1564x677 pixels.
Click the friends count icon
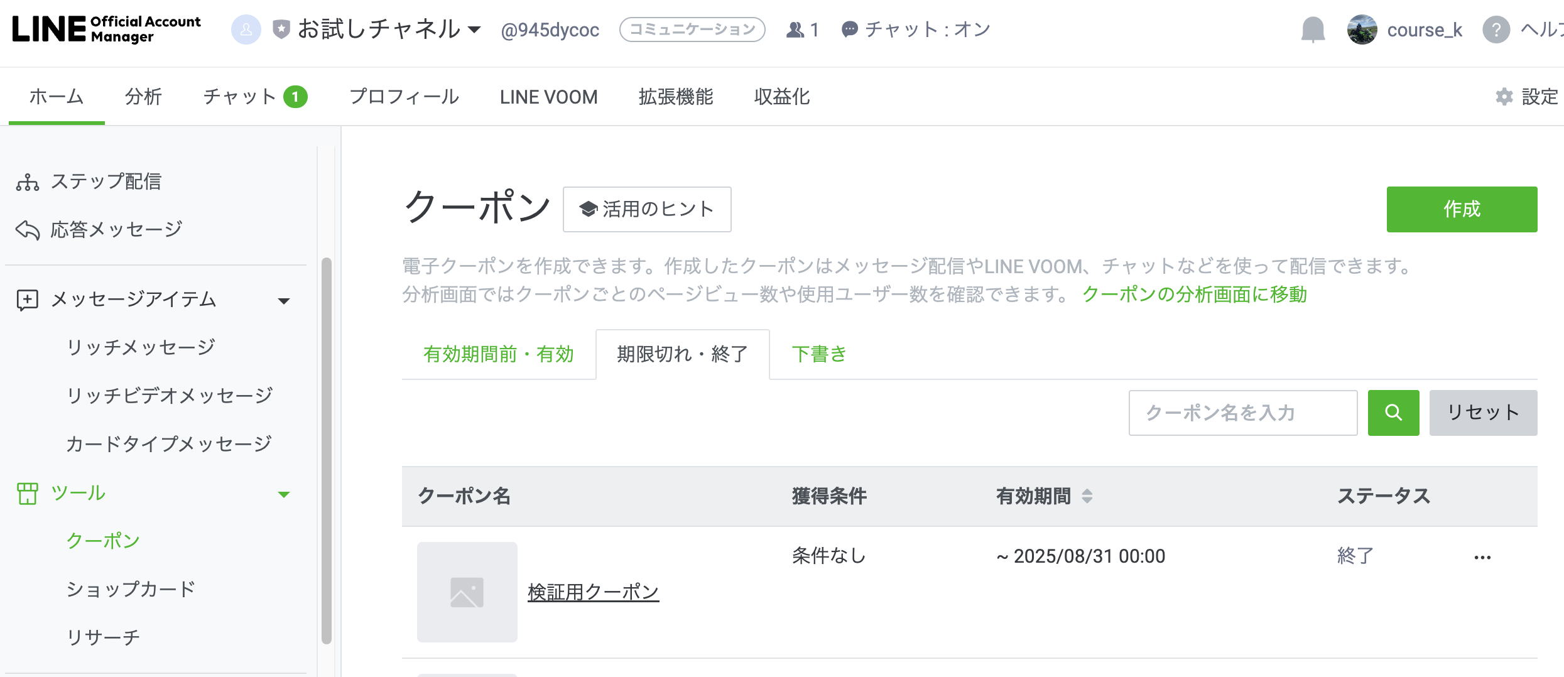(x=795, y=30)
